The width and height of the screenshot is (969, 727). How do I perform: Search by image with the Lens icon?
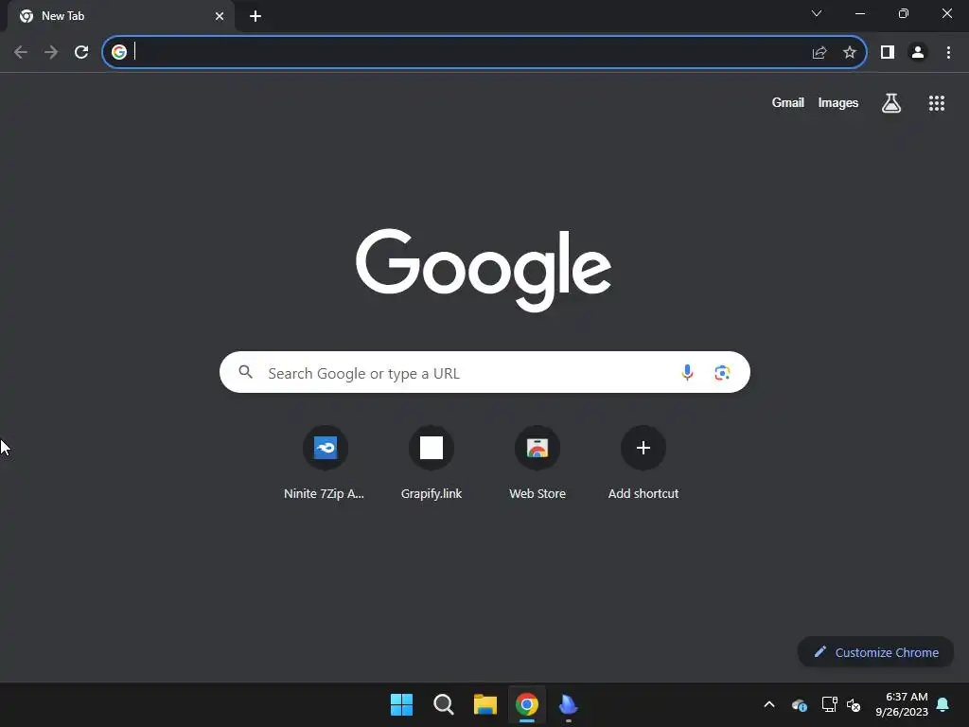pos(722,372)
